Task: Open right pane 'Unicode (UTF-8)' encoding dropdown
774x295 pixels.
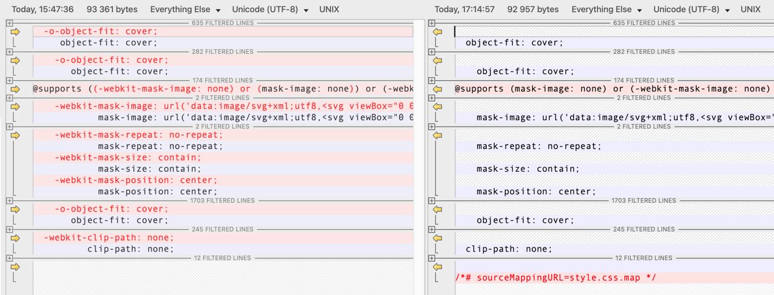Action: point(692,10)
